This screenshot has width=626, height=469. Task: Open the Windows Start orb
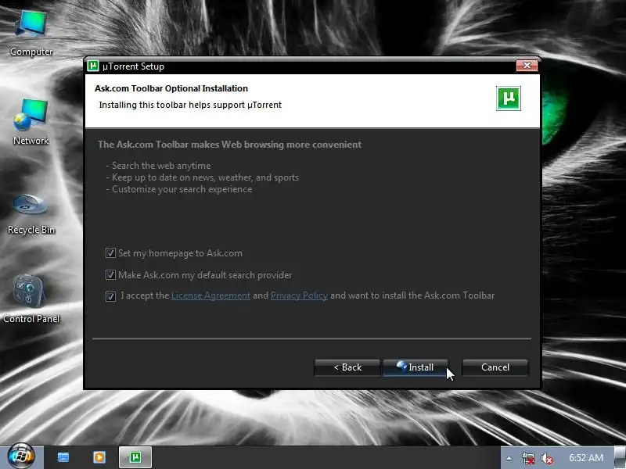tap(21, 456)
